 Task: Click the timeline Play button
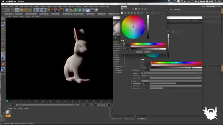tap(102, 105)
